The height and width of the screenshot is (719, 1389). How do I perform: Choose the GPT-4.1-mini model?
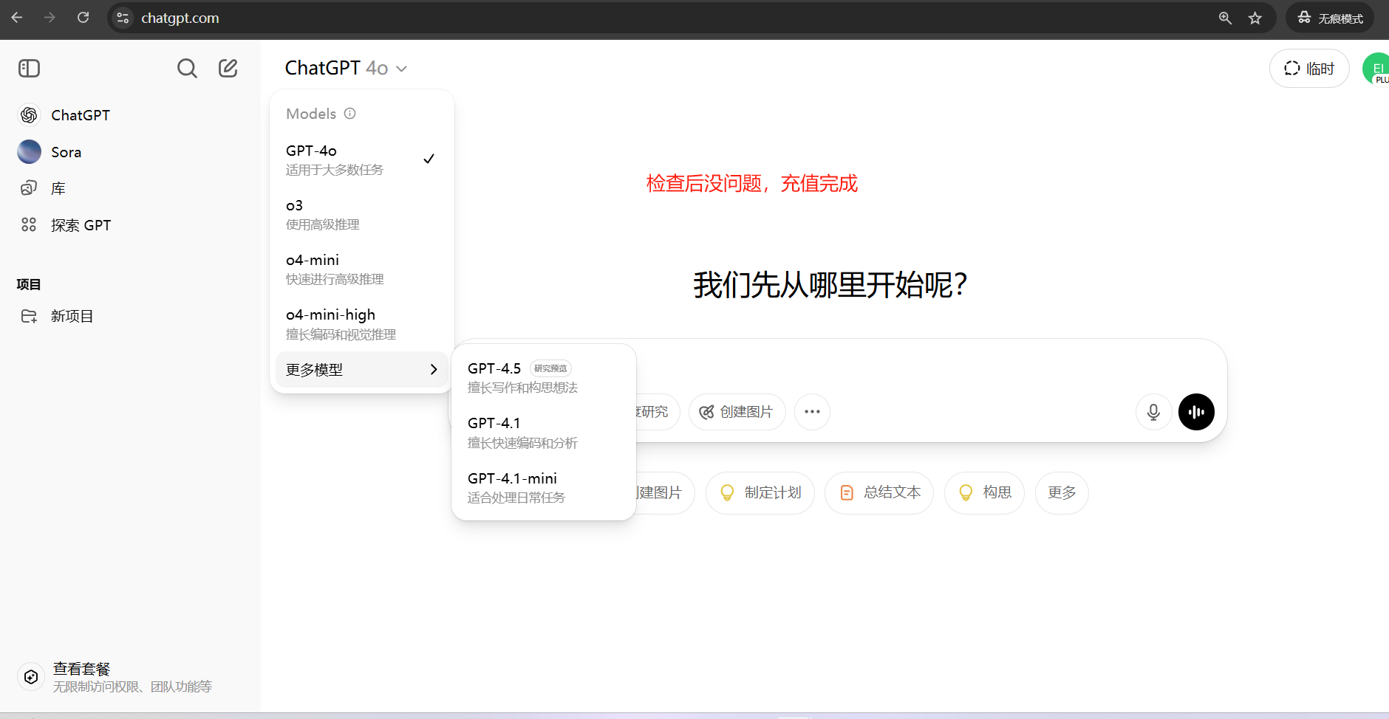[x=543, y=487]
